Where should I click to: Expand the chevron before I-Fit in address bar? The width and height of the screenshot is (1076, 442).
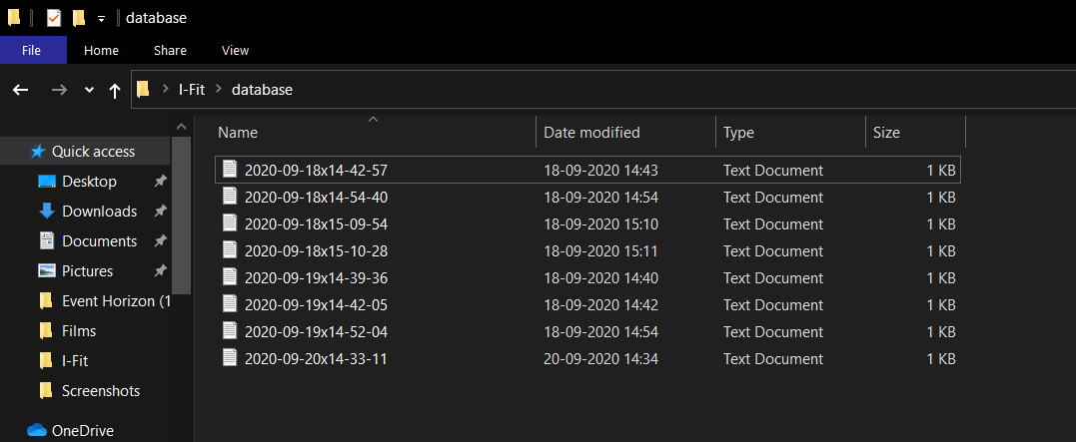pos(164,90)
